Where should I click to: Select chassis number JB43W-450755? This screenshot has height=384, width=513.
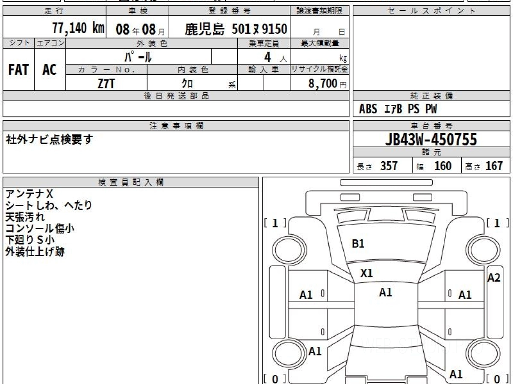point(431,139)
